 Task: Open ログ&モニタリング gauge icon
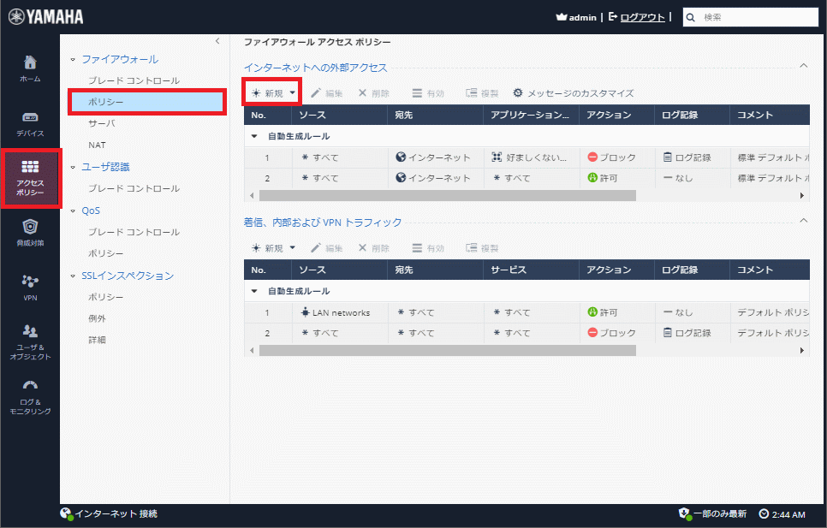tap(30, 386)
